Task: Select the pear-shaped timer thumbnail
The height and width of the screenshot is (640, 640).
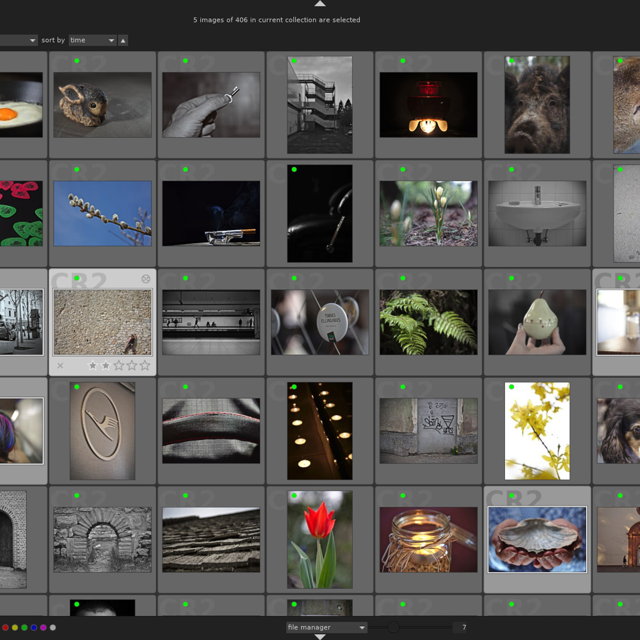Action: (537, 322)
